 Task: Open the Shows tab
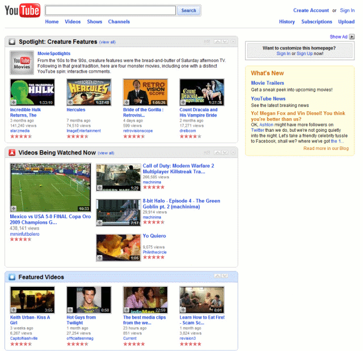point(95,22)
